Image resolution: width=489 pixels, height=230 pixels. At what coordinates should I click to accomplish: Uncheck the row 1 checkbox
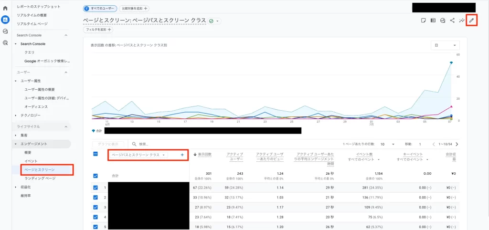[x=96, y=188]
